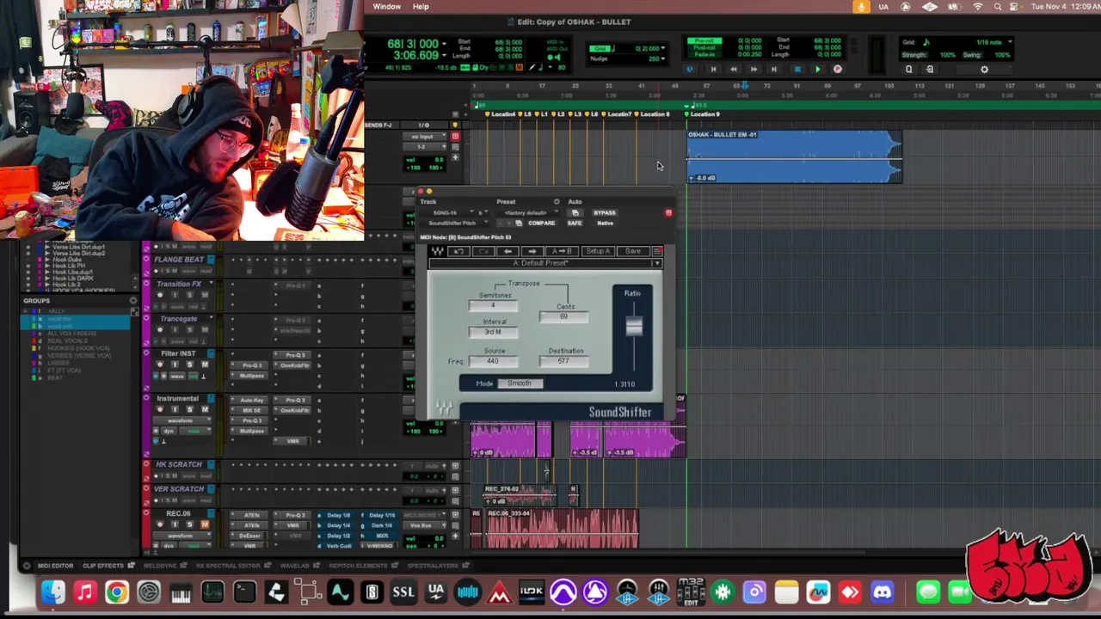Image resolution: width=1101 pixels, height=619 pixels.
Task: Open the GROUPS list menu arrow
Action: pyautogui.click(x=133, y=301)
